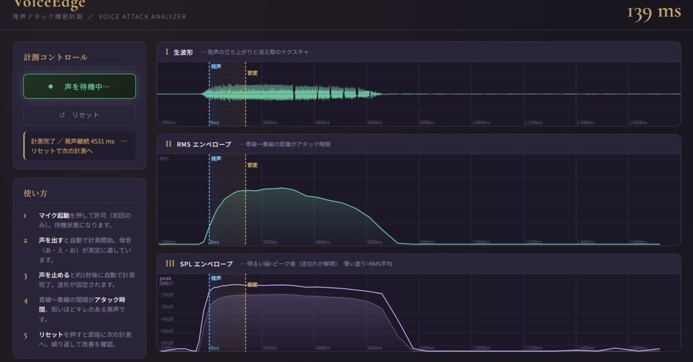The width and height of the screenshot is (693, 362).
Task: Click the -20dB axis label in SPL chart
Action: coord(166,294)
